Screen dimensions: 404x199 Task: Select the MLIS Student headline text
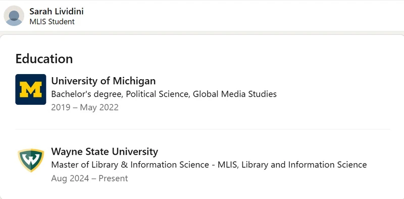(52, 22)
